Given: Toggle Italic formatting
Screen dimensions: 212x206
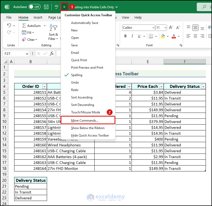Looking at the screenshot, I should (132, 36).
